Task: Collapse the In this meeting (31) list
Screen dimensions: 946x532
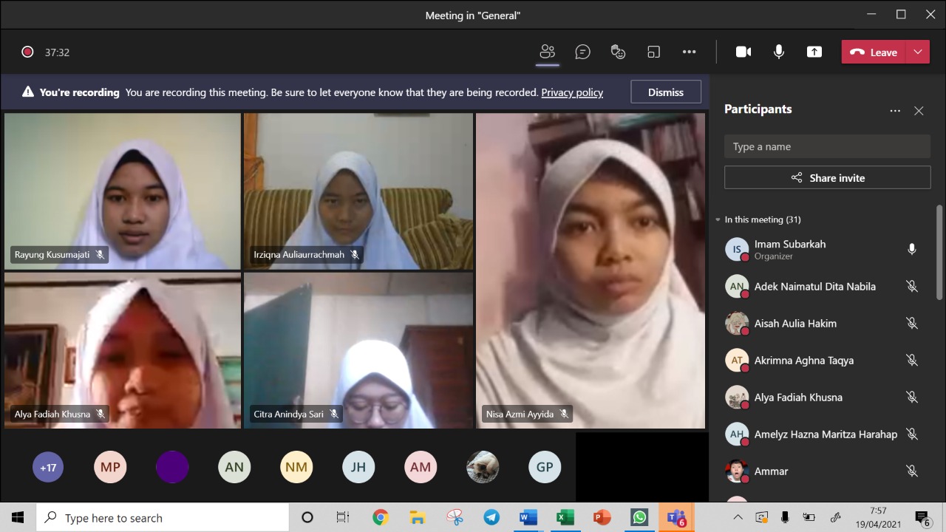Action: coord(718,219)
